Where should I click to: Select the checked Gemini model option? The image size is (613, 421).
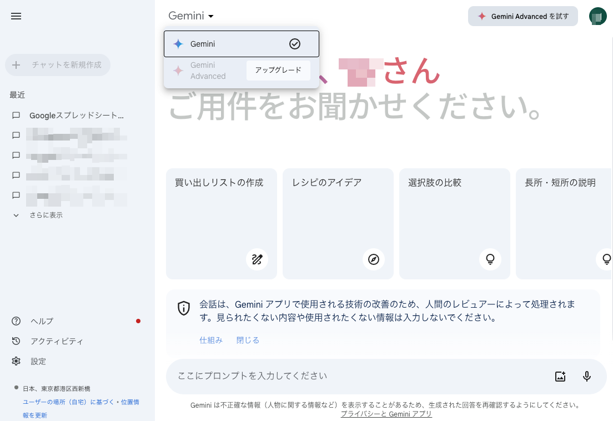pyautogui.click(x=241, y=44)
